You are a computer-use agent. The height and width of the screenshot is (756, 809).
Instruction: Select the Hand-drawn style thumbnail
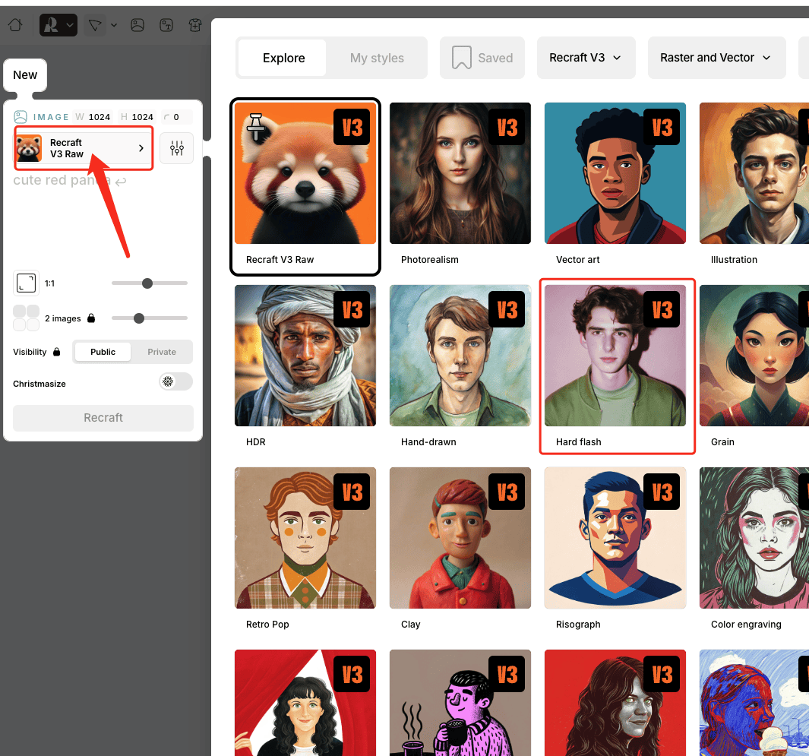tap(460, 356)
